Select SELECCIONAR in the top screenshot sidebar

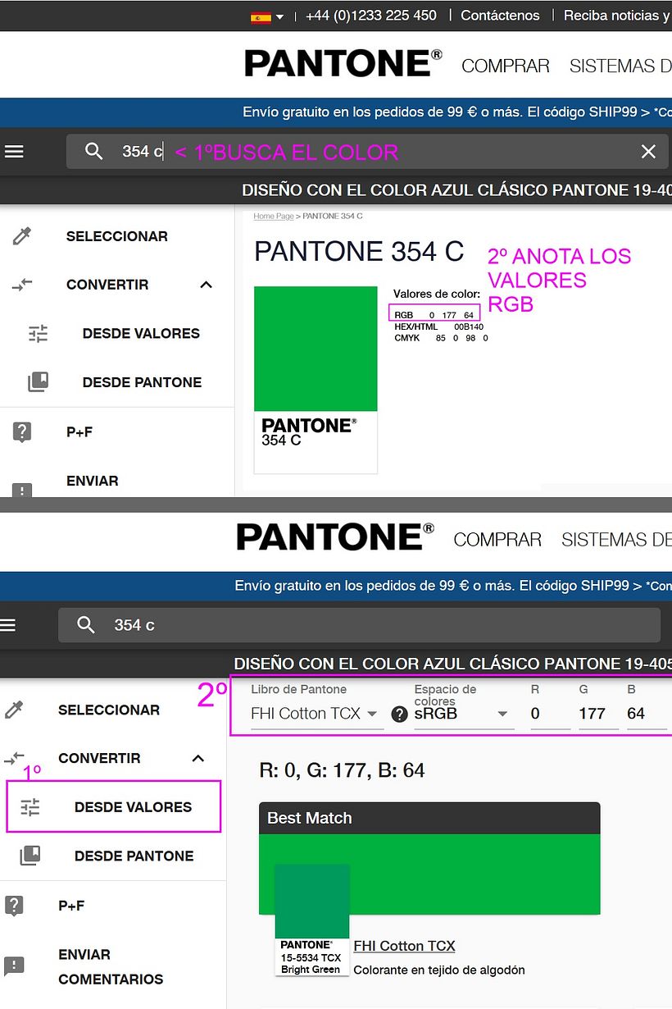(117, 236)
